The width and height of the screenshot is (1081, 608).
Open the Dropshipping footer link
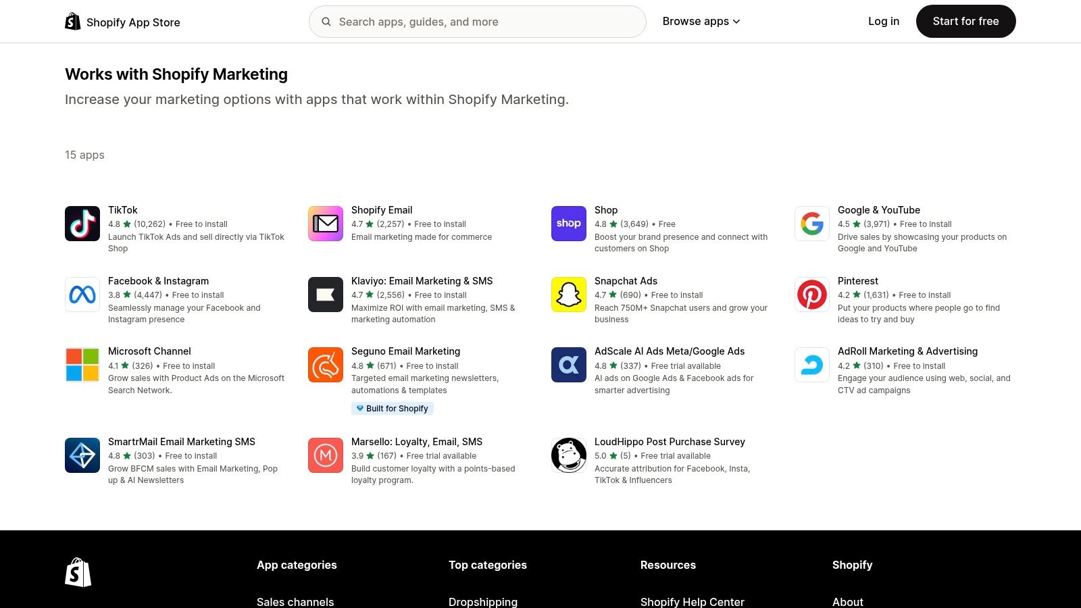click(x=483, y=602)
